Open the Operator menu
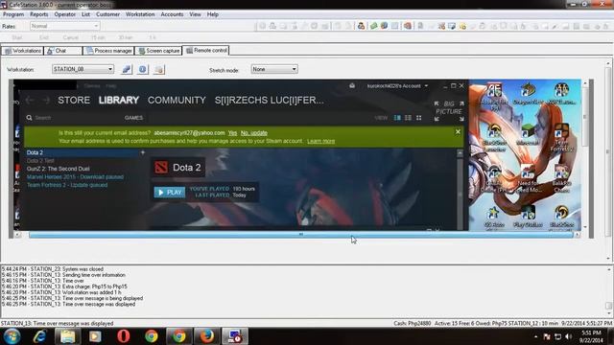 [64, 14]
